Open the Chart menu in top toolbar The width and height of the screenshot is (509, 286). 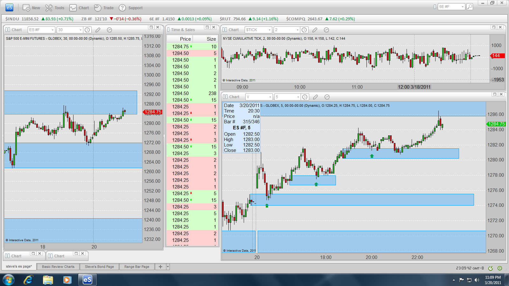[79, 8]
